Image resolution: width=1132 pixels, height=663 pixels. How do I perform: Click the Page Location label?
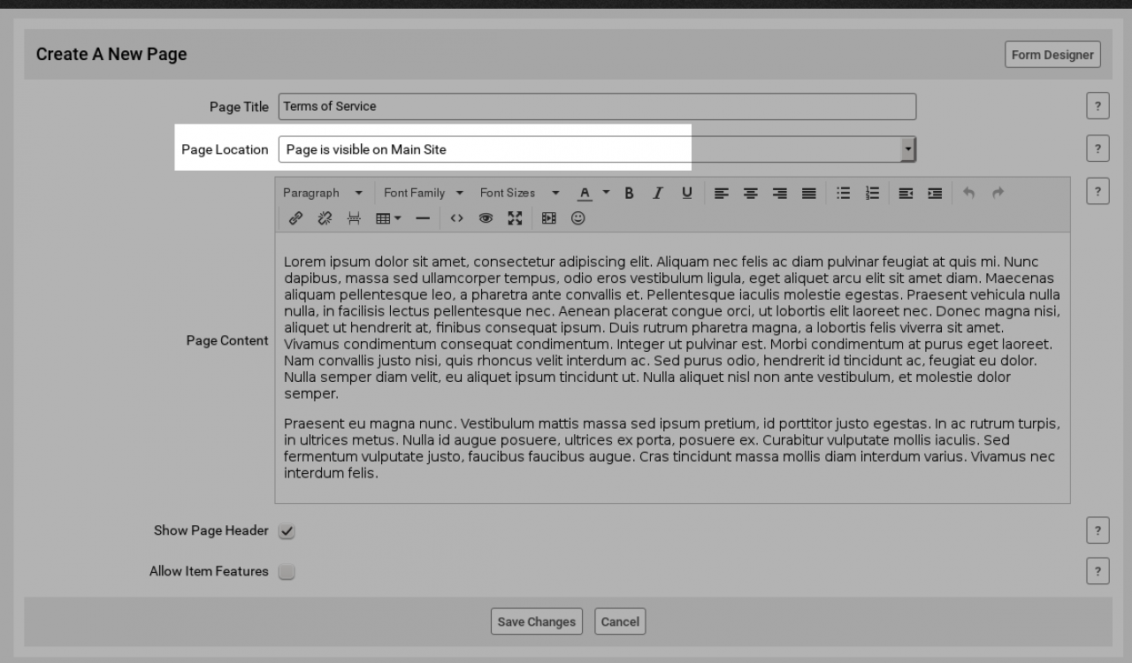[x=225, y=149]
